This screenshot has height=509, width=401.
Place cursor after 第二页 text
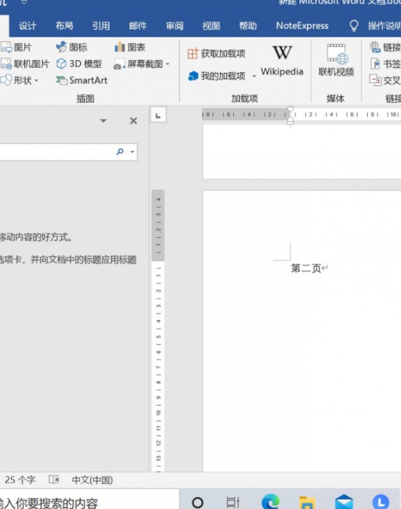[x=321, y=269]
